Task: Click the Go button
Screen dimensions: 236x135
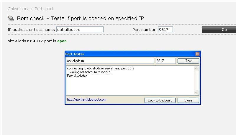Action: point(219,29)
